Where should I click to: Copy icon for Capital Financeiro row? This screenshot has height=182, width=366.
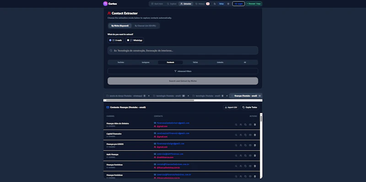tap(245, 135)
